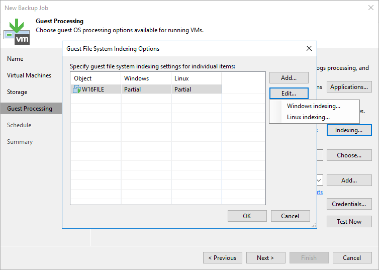Open the Applications settings button

click(349, 87)
